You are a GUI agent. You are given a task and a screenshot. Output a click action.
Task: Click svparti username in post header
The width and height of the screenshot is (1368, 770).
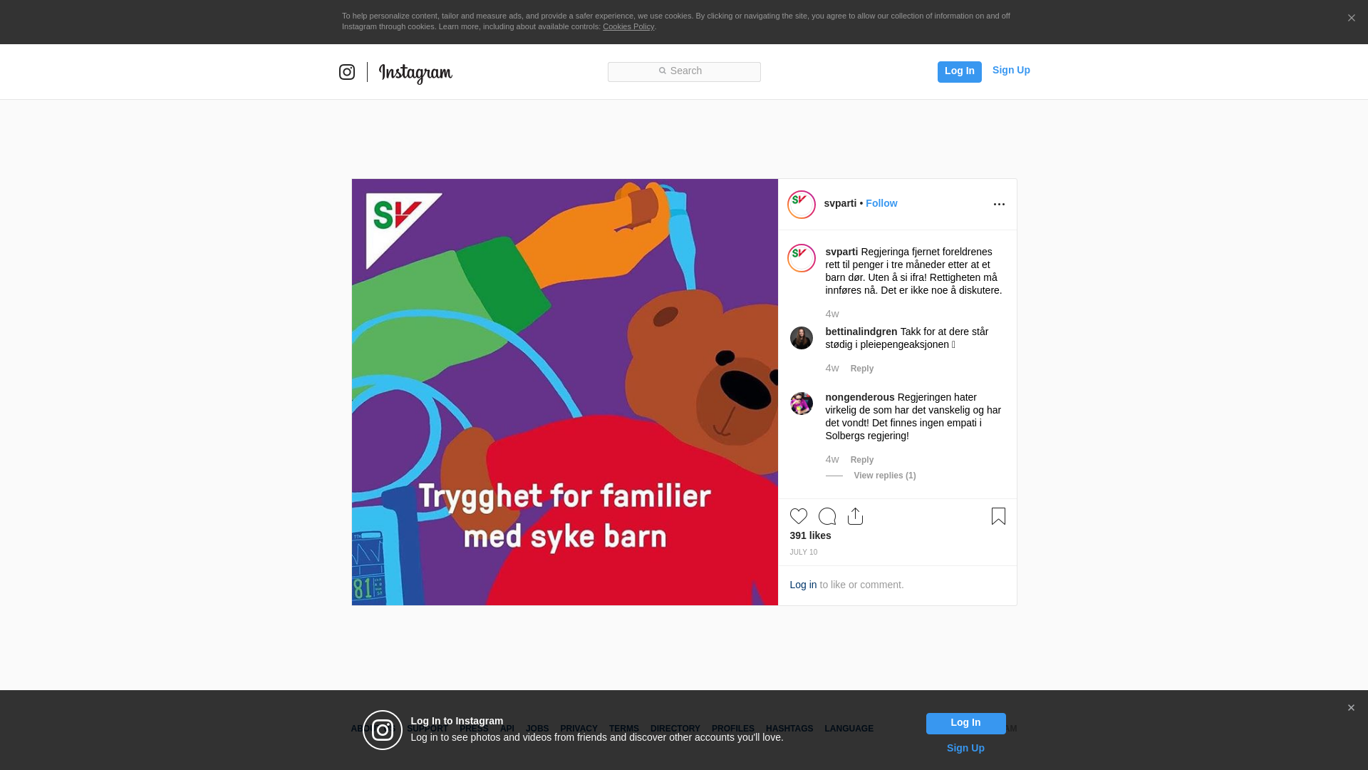pos(840,203)
